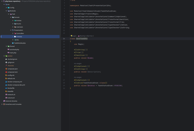Viewport: 194px width, 131px height.
Task: Click the Dockerfile whale icon
Action: coord(6,88)
